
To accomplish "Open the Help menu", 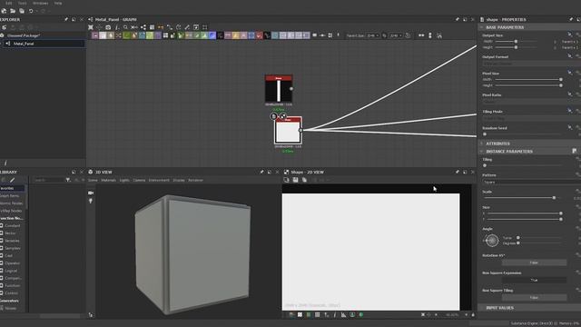I will coord(58,3).
